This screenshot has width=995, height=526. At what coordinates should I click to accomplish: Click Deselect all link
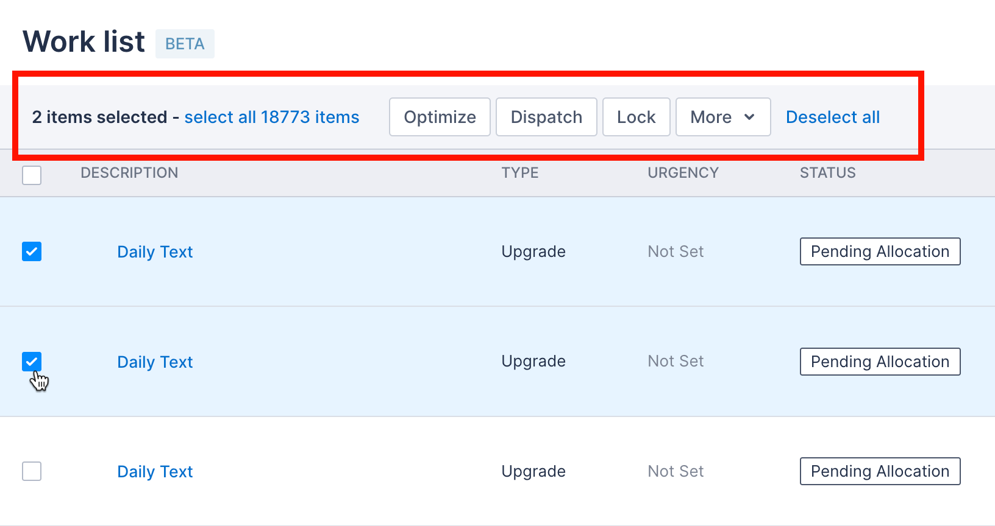pyautogui.click(x=833, y=117)
